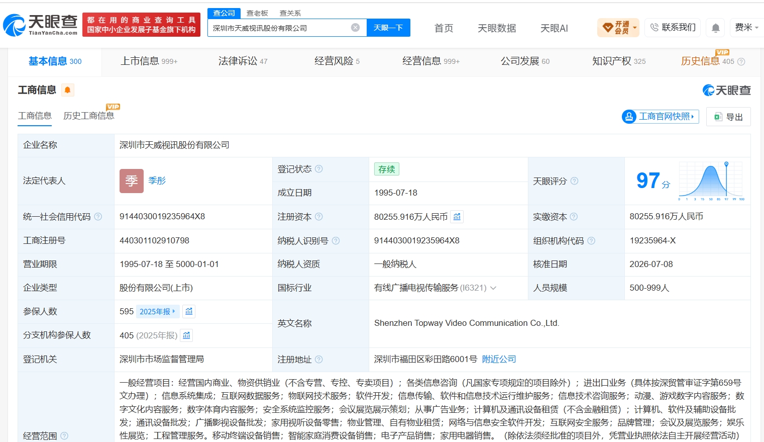Open the 附近公司 link

(499, 359)
